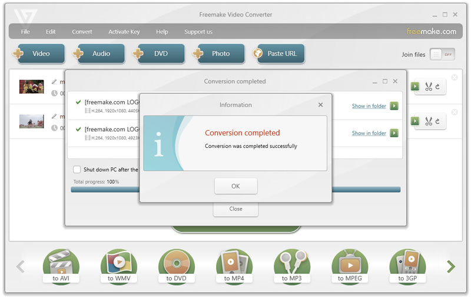Click the blue information 'i' icon
Screen dimensions: 471x298
(x=158, y=144)
